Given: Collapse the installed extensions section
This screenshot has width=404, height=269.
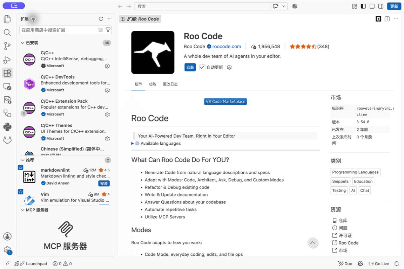Looking at the screenshot, I should point(22,43).
